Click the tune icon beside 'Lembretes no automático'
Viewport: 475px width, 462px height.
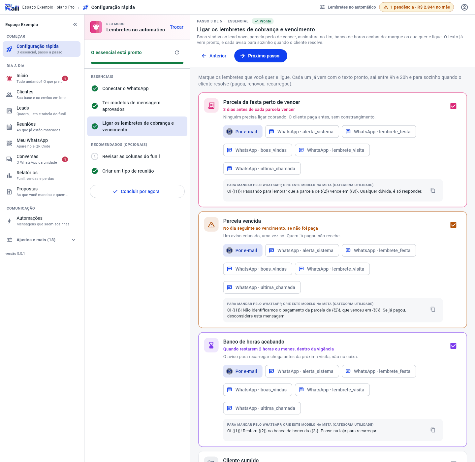click(x=322, y=7)
